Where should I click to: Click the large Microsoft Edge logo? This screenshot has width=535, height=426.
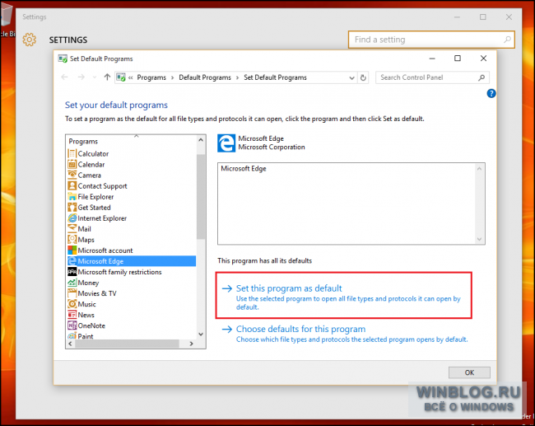point(226,143)
